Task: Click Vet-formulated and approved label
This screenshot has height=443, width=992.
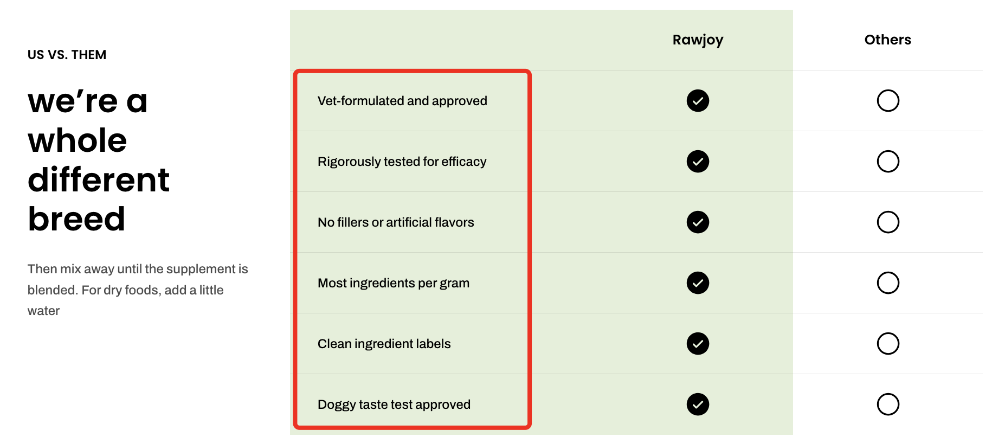Action: coord(402,101)
